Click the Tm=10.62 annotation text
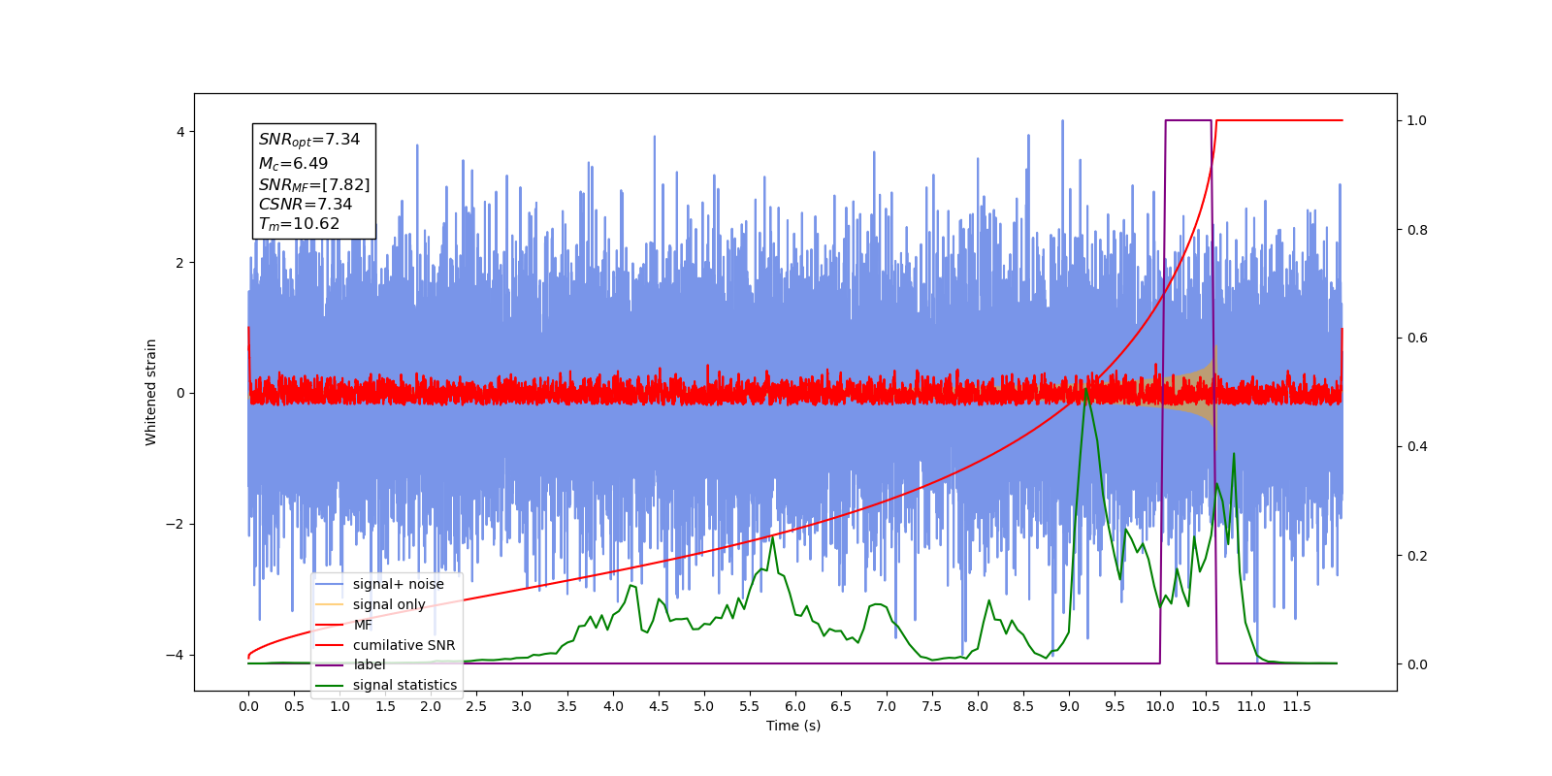Image resolution: width=1552 pixels, height=776 pixels. (x=299, y=224)
